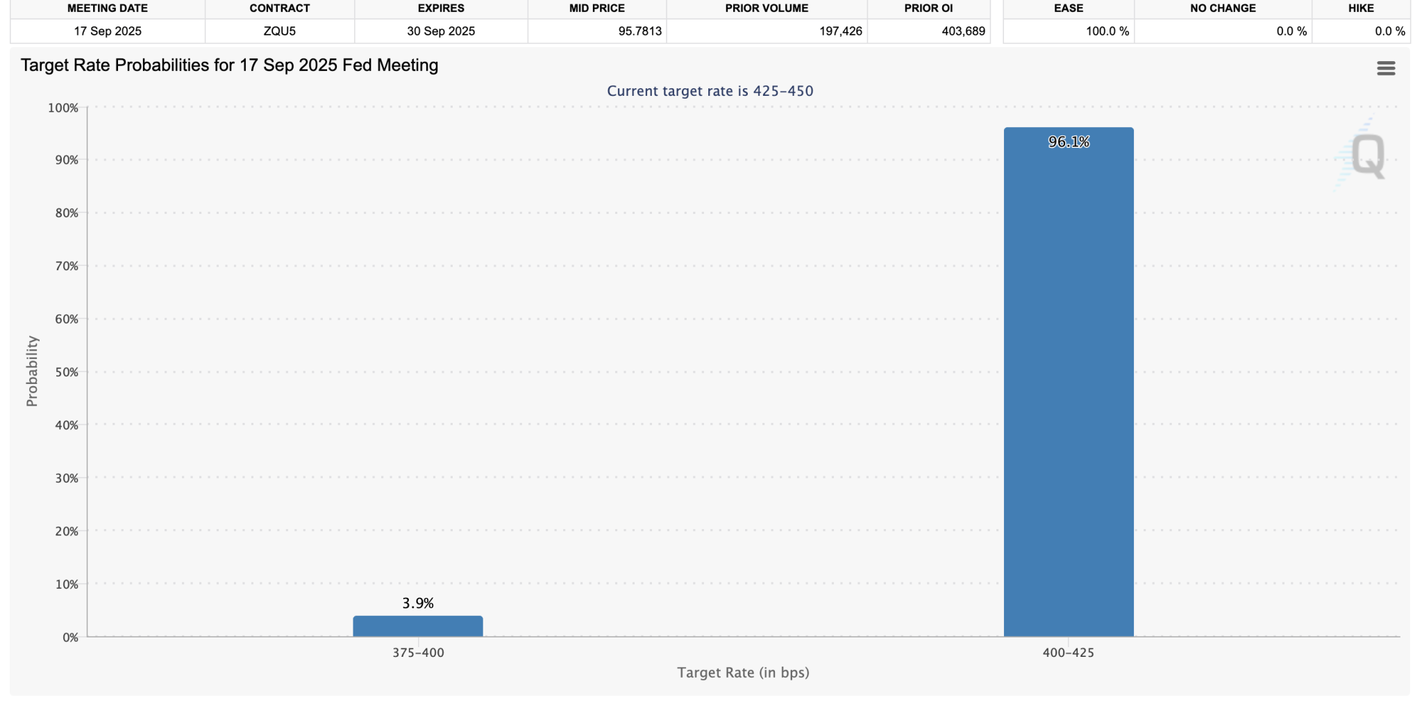1422x702 pixels.
Task: Select the ZQU5 contract cell
Action: [x=280, y=31]
